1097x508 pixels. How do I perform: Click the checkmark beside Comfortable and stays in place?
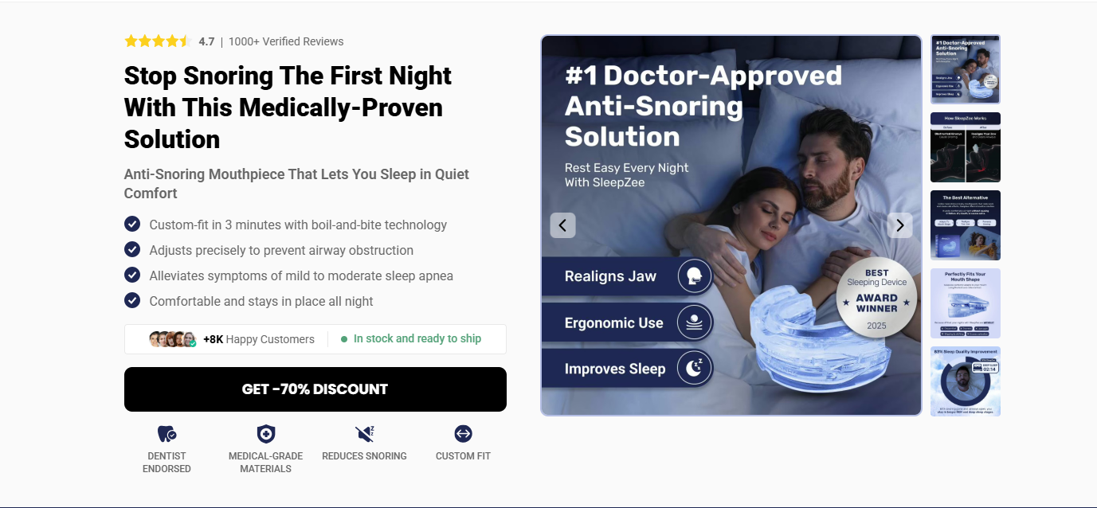[x=132, y=301]
